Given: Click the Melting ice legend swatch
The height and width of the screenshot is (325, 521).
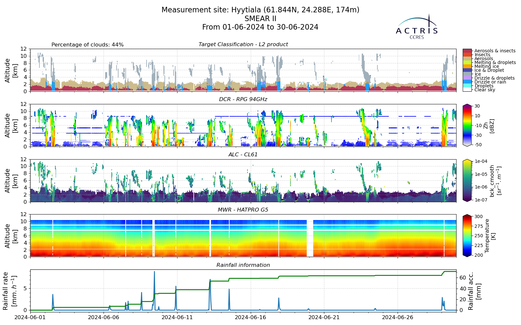Looking at the screenshot, I should click(467, 66).
